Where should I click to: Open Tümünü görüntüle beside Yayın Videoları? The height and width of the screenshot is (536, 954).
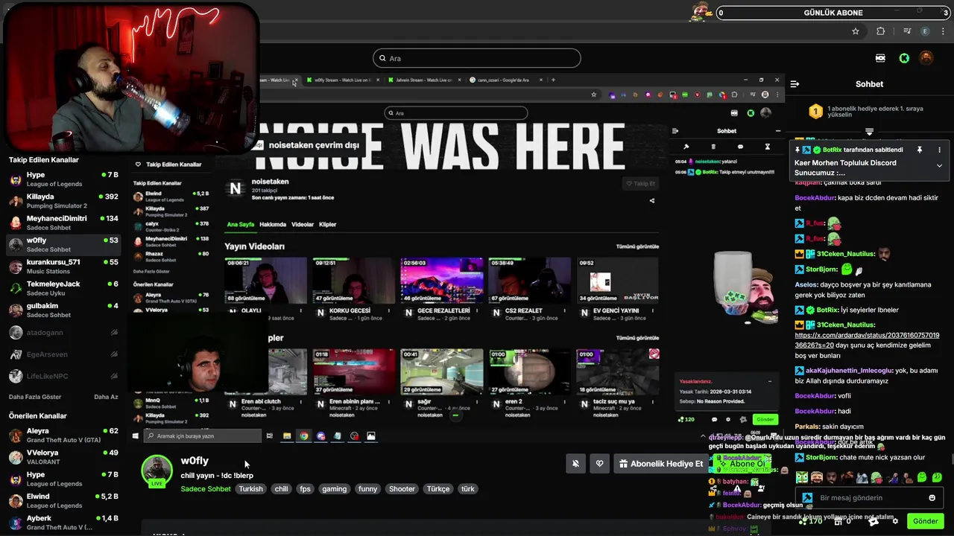[637, 246]
